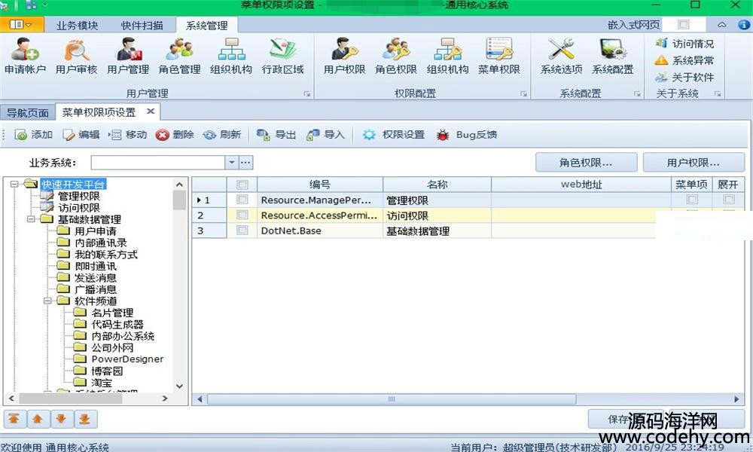Click Bug反馈 feedback button
Screen dimensions: 753x452
(467, 135)
